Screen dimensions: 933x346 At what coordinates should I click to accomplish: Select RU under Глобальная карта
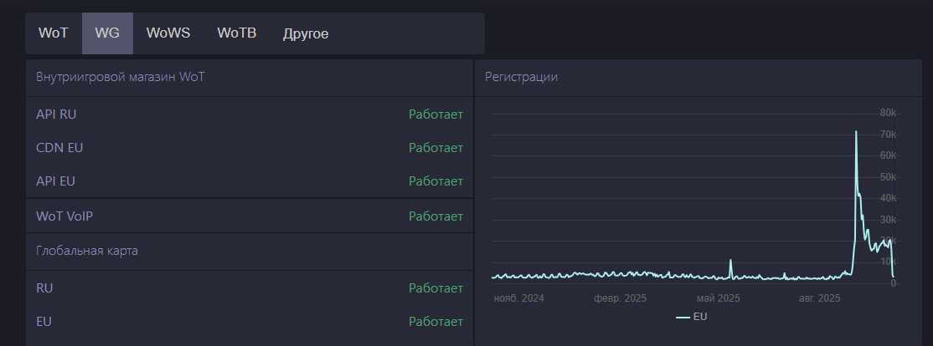pyautogui.click(x=44, y=287)
